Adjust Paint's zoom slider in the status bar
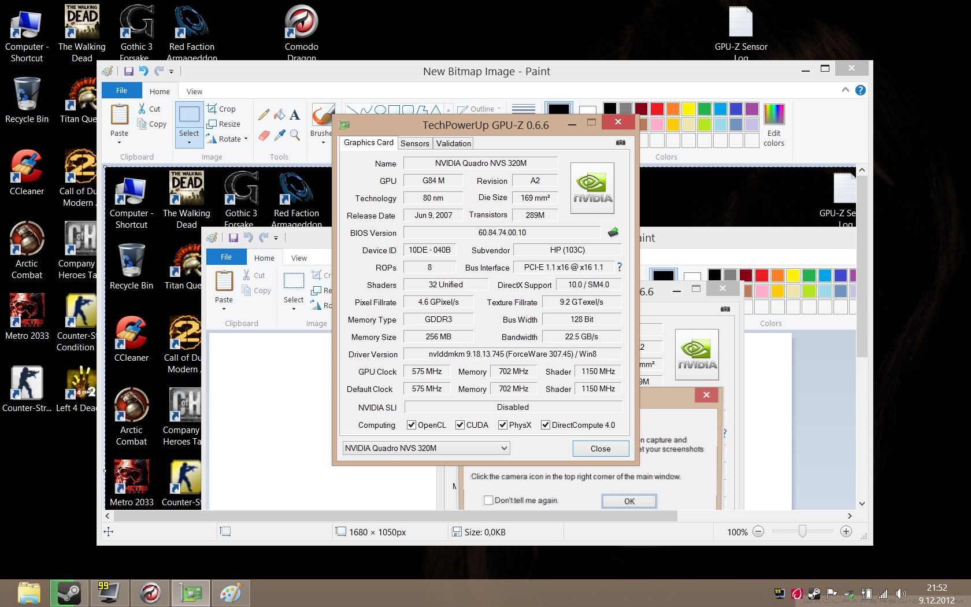The height and width of the screenshot is (607, 971). (x=802, y=531)
